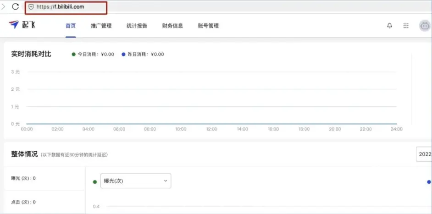Open the date picker showing 2022
Viewport: 432px width, 214px height.
[x=424, y=154]
